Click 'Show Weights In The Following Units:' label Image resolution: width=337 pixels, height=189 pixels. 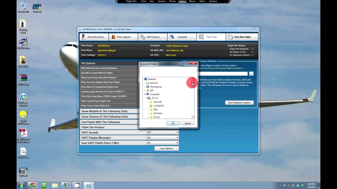[105, 111]
